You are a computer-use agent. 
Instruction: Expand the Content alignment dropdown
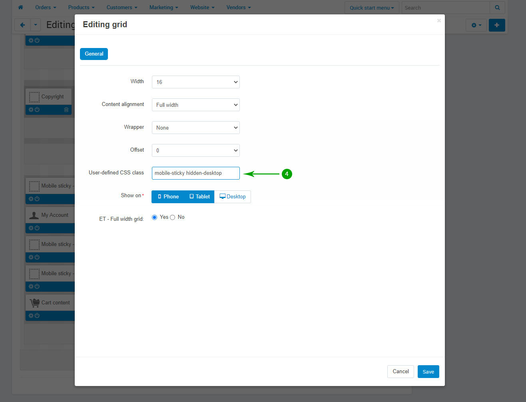[195, 105]
